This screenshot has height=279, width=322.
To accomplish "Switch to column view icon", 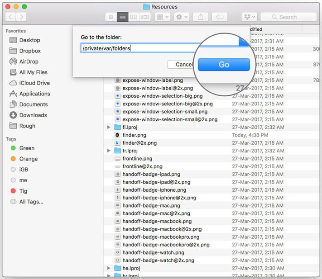I will pos(134,17).
